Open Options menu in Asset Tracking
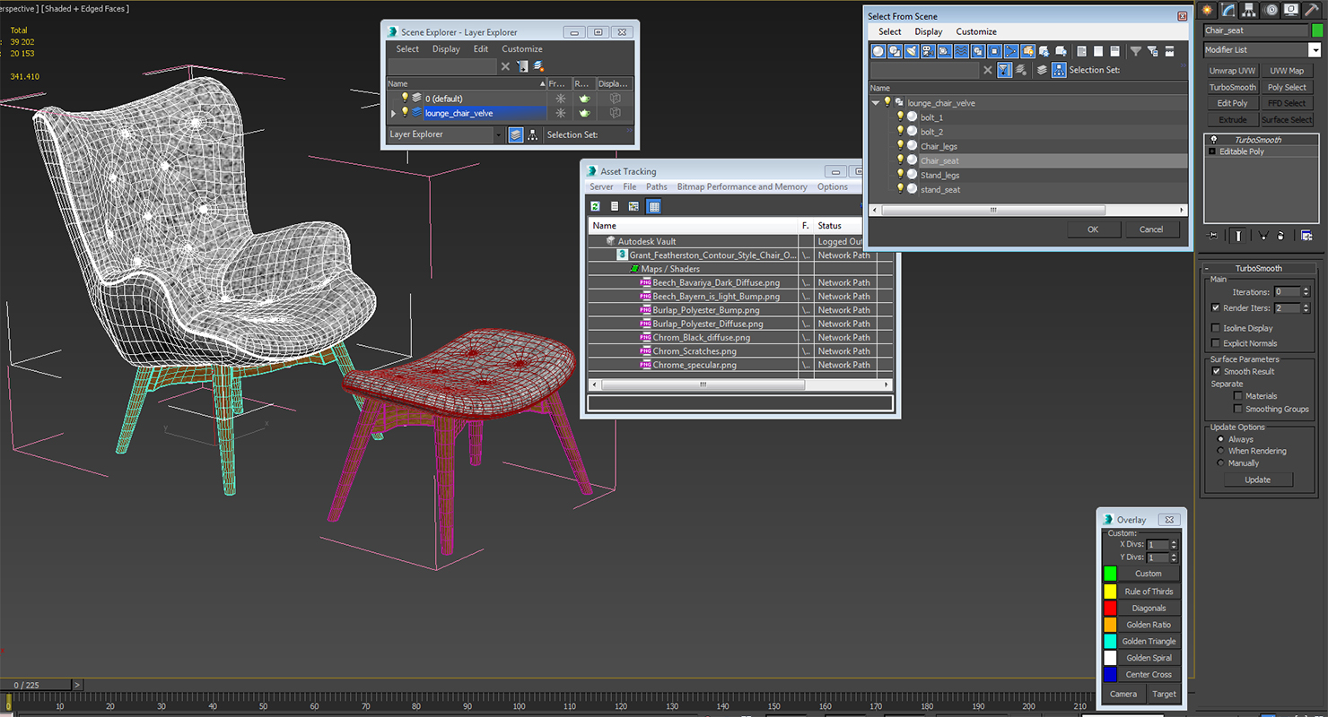Viewport: 1328px width, 717px height. (x=833, y=187)
